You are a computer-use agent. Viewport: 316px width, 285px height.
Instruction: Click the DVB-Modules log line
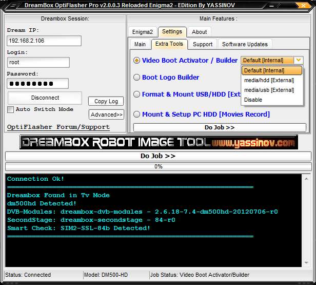pos(142,212)
